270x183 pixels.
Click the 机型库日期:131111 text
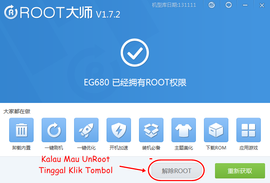coord(174,5)
